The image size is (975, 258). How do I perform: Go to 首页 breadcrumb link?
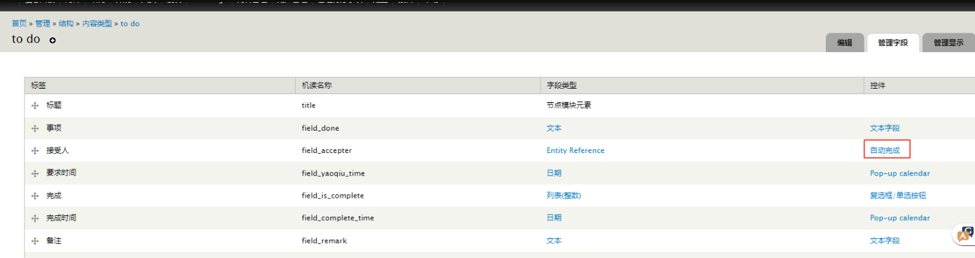20,24
